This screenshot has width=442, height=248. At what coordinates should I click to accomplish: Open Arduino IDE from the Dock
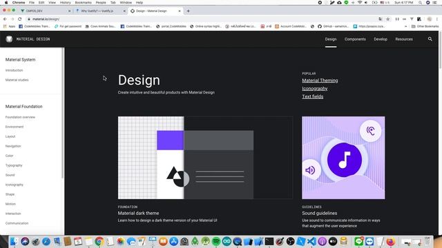tap(227, 242)
